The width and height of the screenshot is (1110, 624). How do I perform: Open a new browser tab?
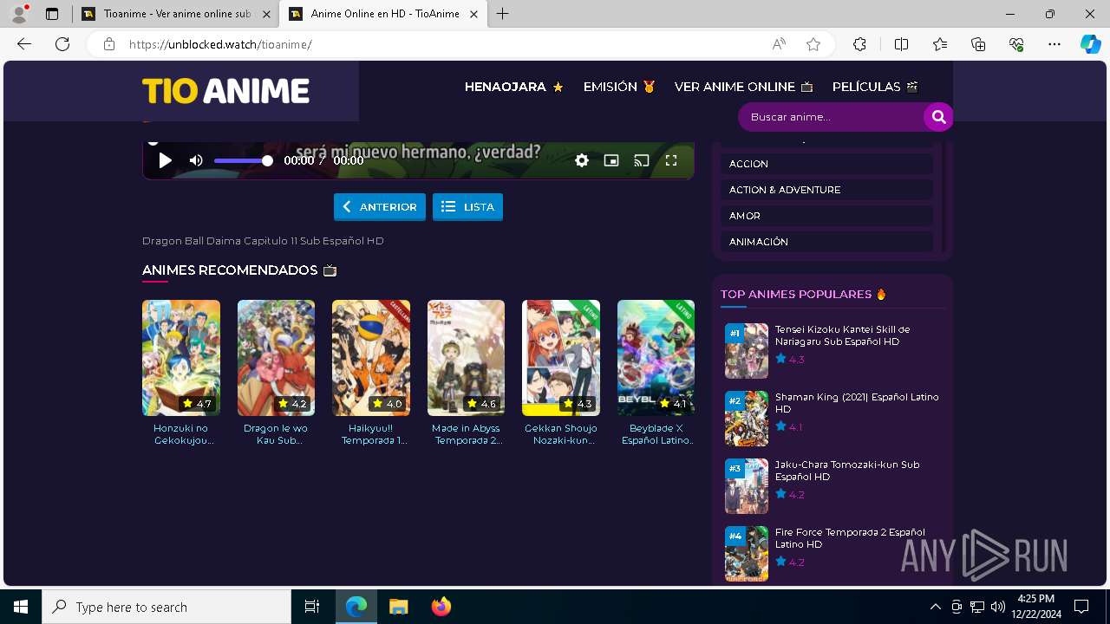[x=503, y=14]
